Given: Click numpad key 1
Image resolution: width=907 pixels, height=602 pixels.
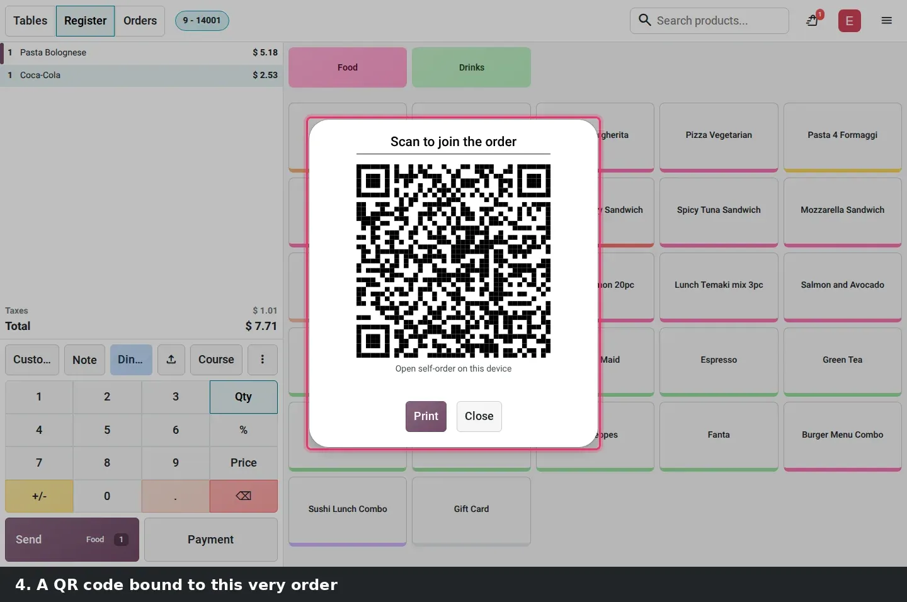Looking at the screenshot, I should [39, 397].
